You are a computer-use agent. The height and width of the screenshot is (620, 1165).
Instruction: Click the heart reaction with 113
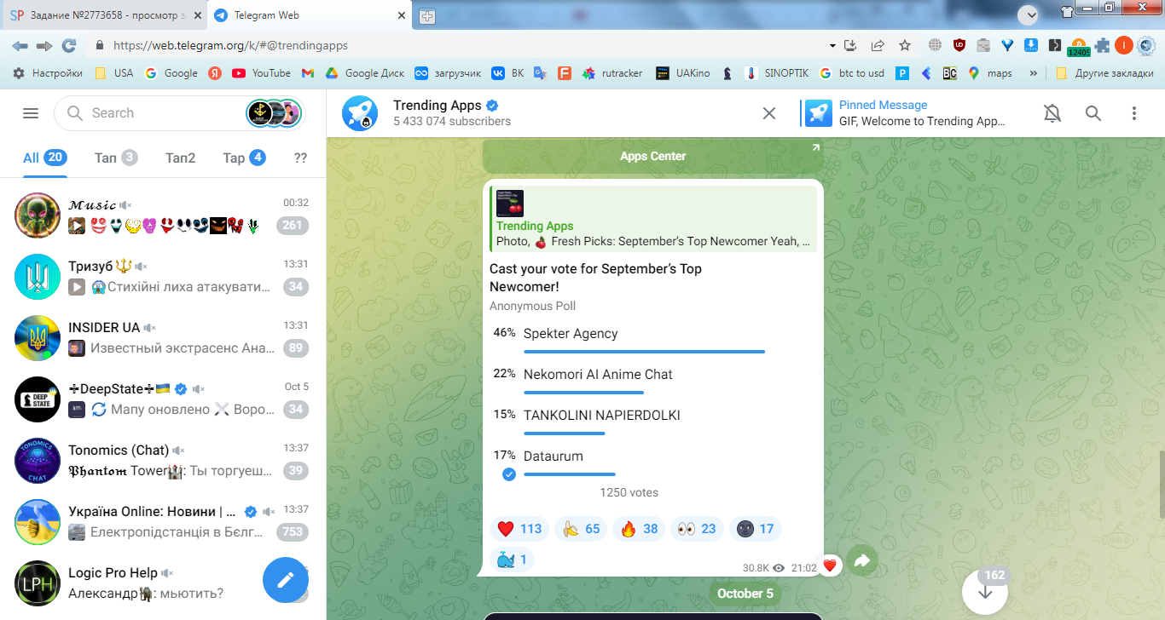(x=519, y=529)
